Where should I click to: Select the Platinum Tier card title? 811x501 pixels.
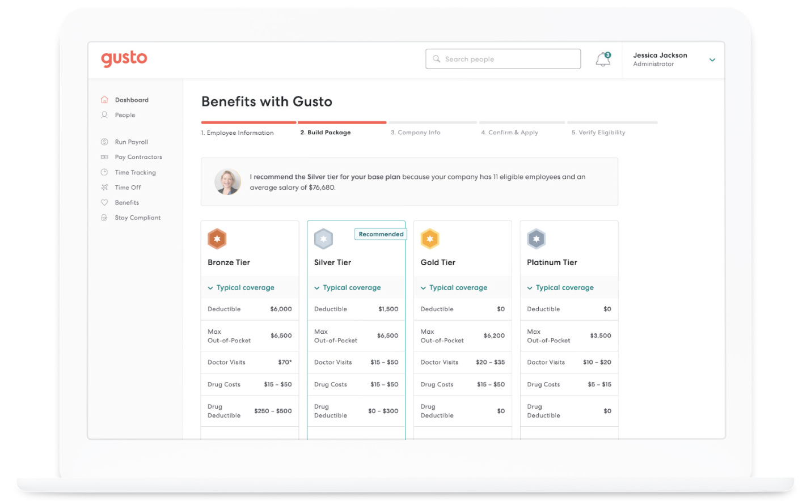click(x=552, y=262)
